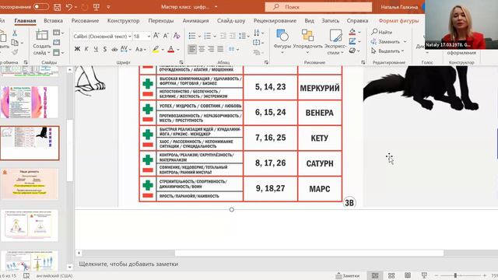The image size is (498, 280).
Task: Toggle text shadow S button
Action: click(105, 49)
